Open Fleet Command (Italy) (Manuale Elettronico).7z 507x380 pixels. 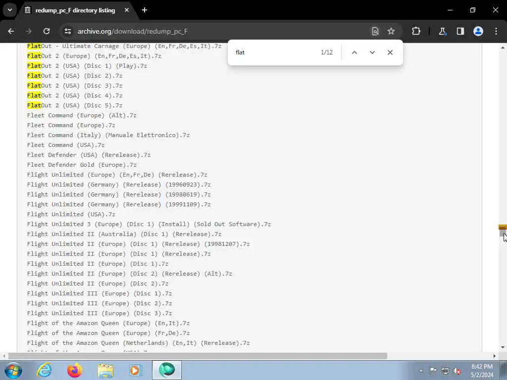point(108,135)
